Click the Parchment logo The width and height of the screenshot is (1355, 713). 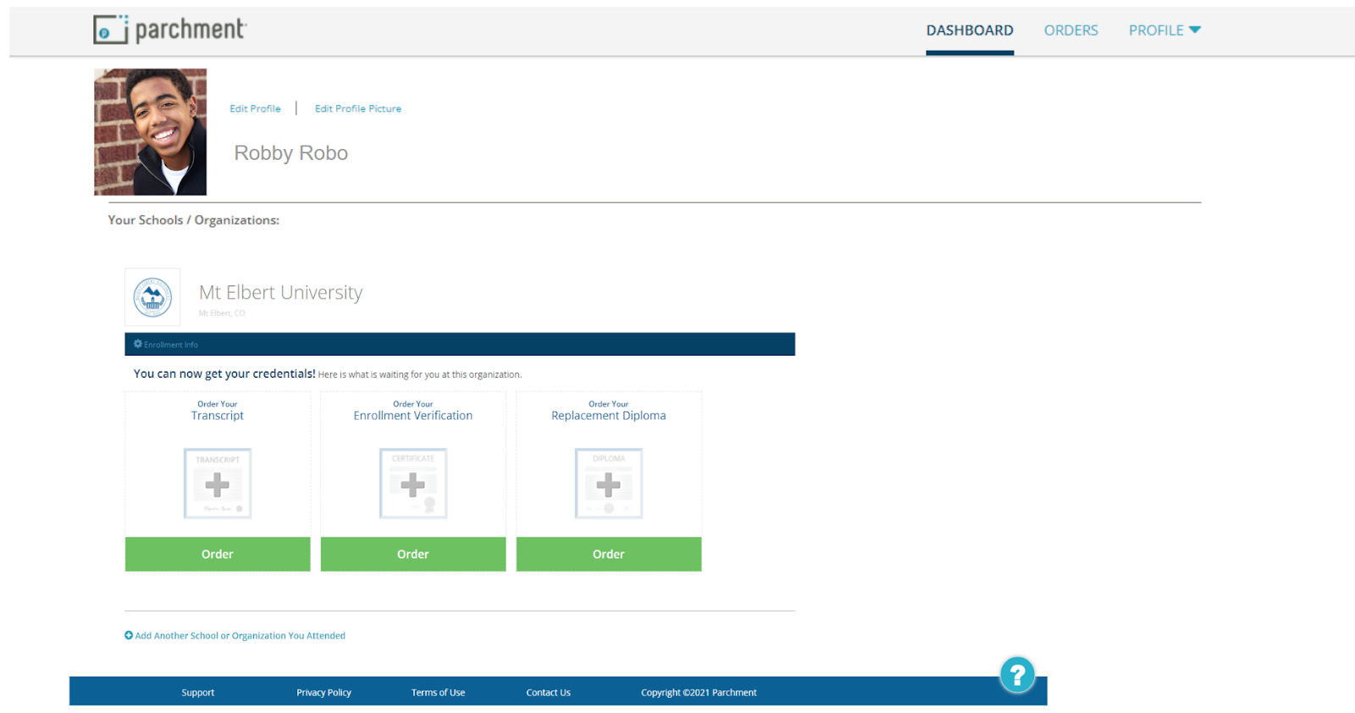coord(169,30)
